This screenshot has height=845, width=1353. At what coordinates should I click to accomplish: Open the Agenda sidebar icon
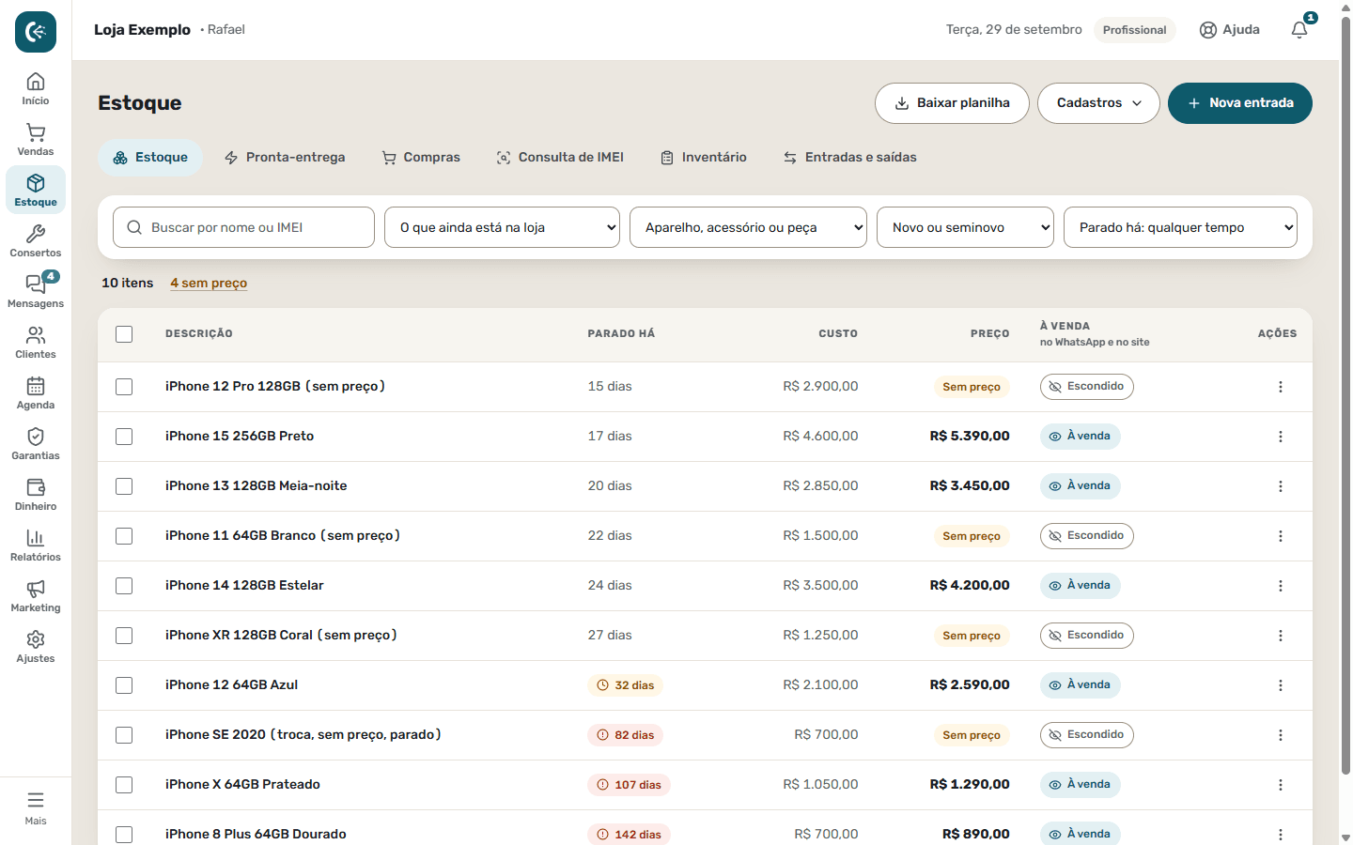(36, 393)
